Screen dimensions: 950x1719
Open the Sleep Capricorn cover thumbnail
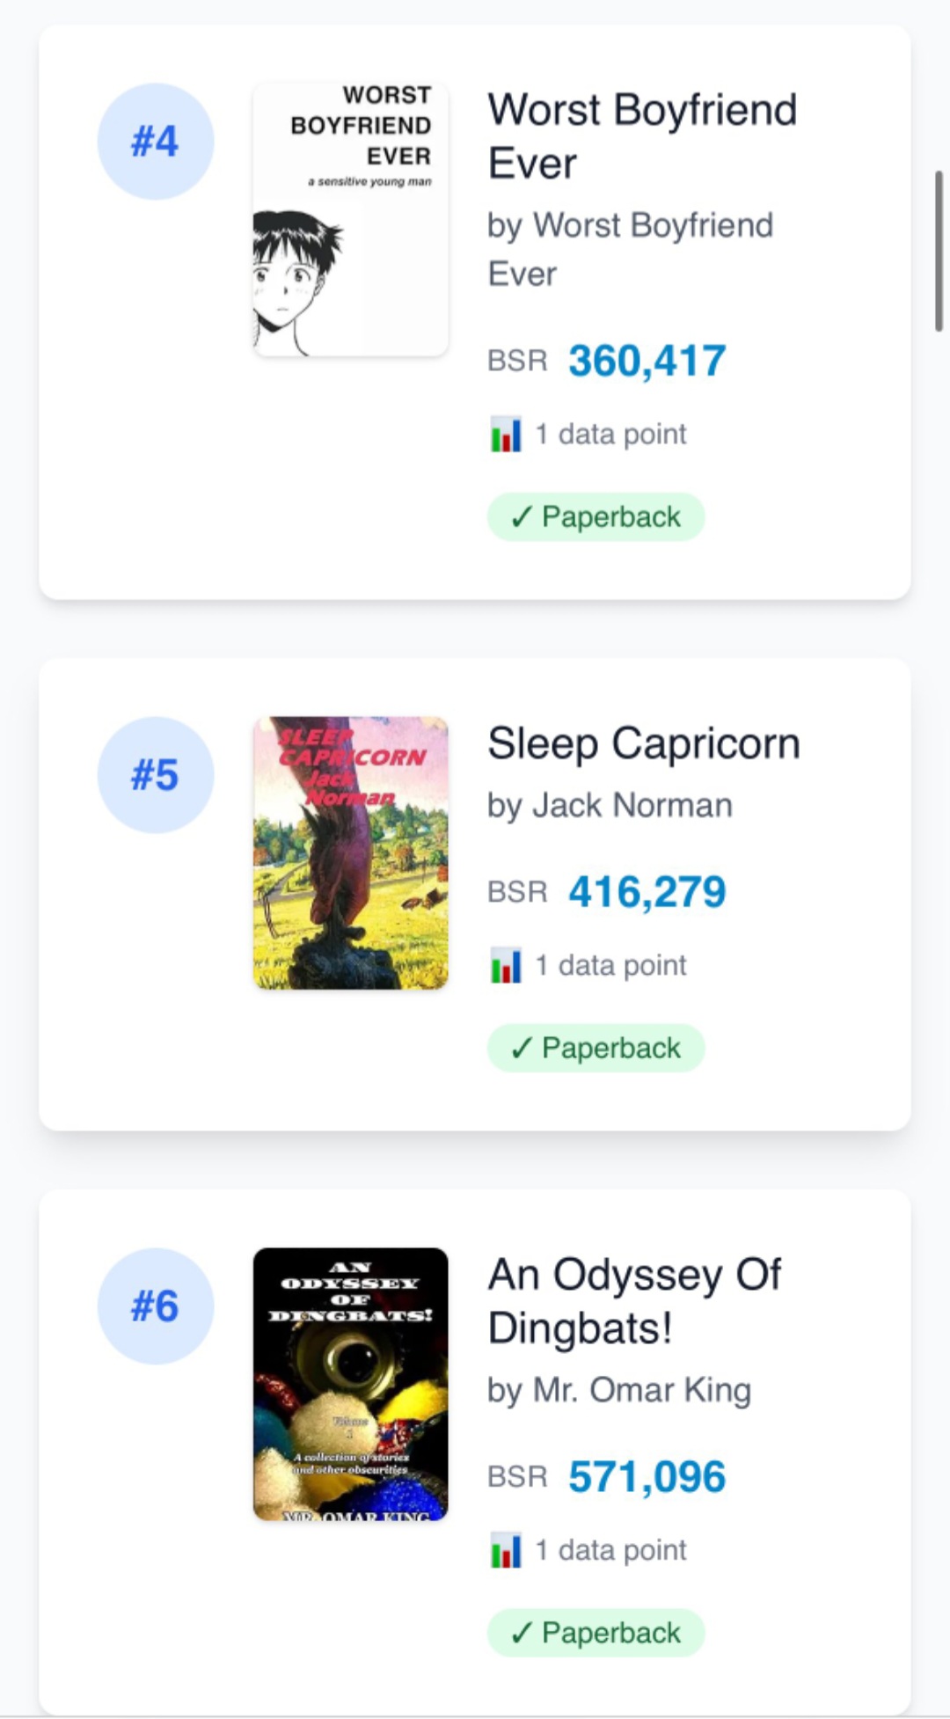point(351,853)
